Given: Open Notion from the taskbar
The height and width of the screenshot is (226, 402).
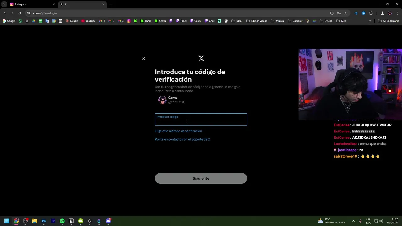Looking at the screenshot, I should (x=71, y=221).
